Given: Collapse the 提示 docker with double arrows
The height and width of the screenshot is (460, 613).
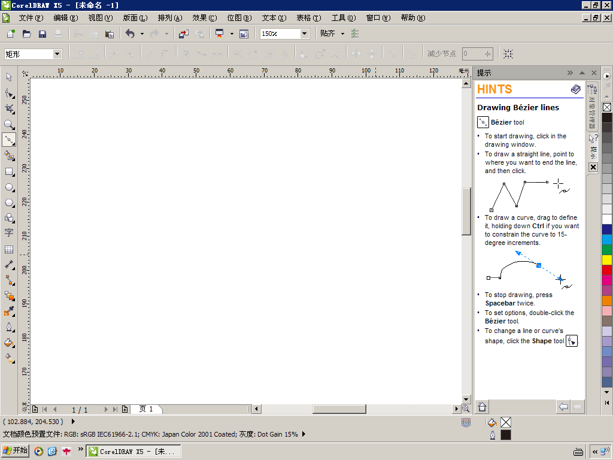Looking at the screenshot, I should 570,72.
